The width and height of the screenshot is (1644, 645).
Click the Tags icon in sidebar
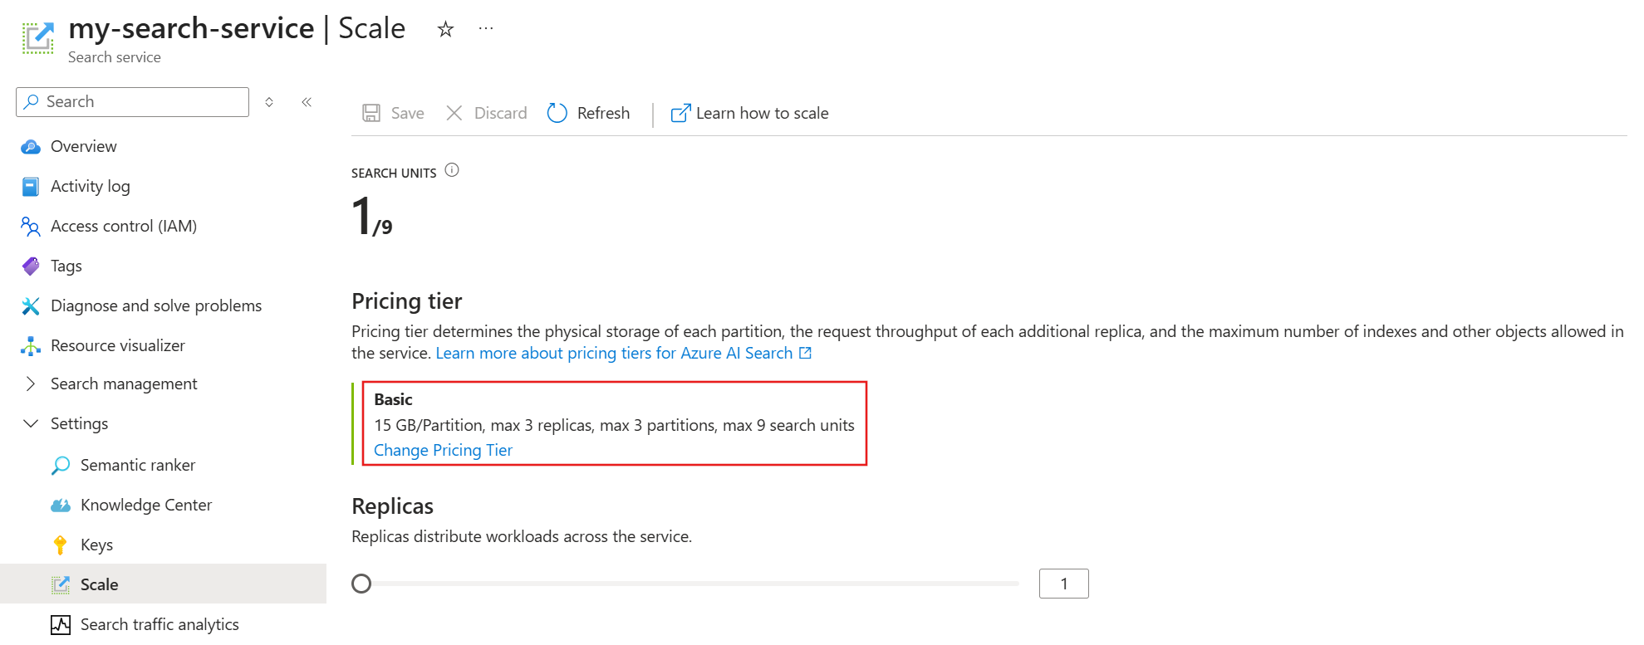tap(31, 266)
